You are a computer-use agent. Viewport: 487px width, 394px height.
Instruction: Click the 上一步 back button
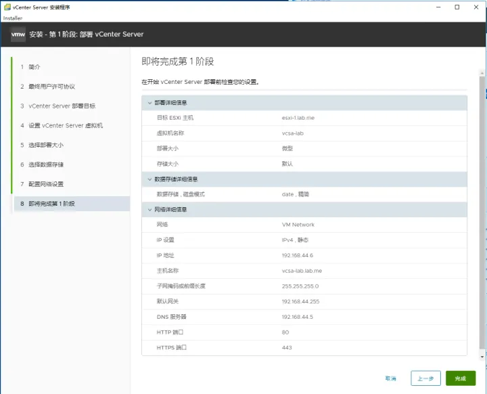click(x=425, y=378)
